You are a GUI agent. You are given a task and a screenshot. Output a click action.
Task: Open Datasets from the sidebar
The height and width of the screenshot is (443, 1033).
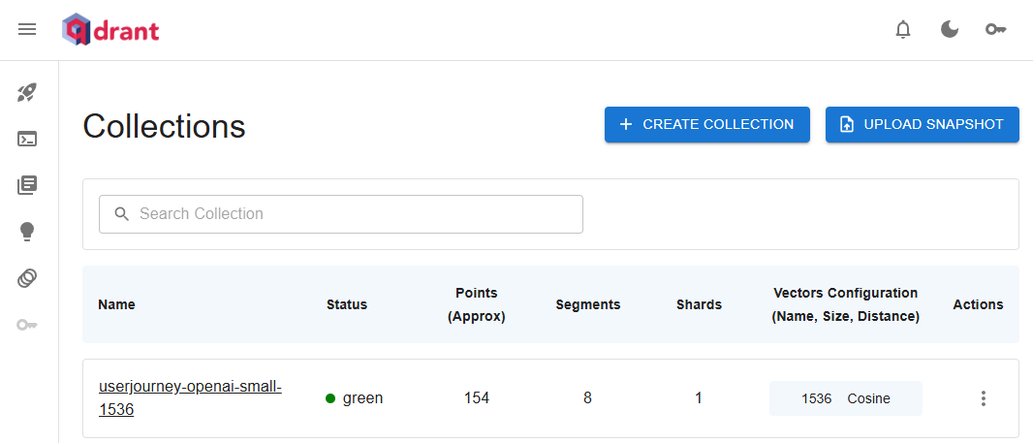coord(27,278)
